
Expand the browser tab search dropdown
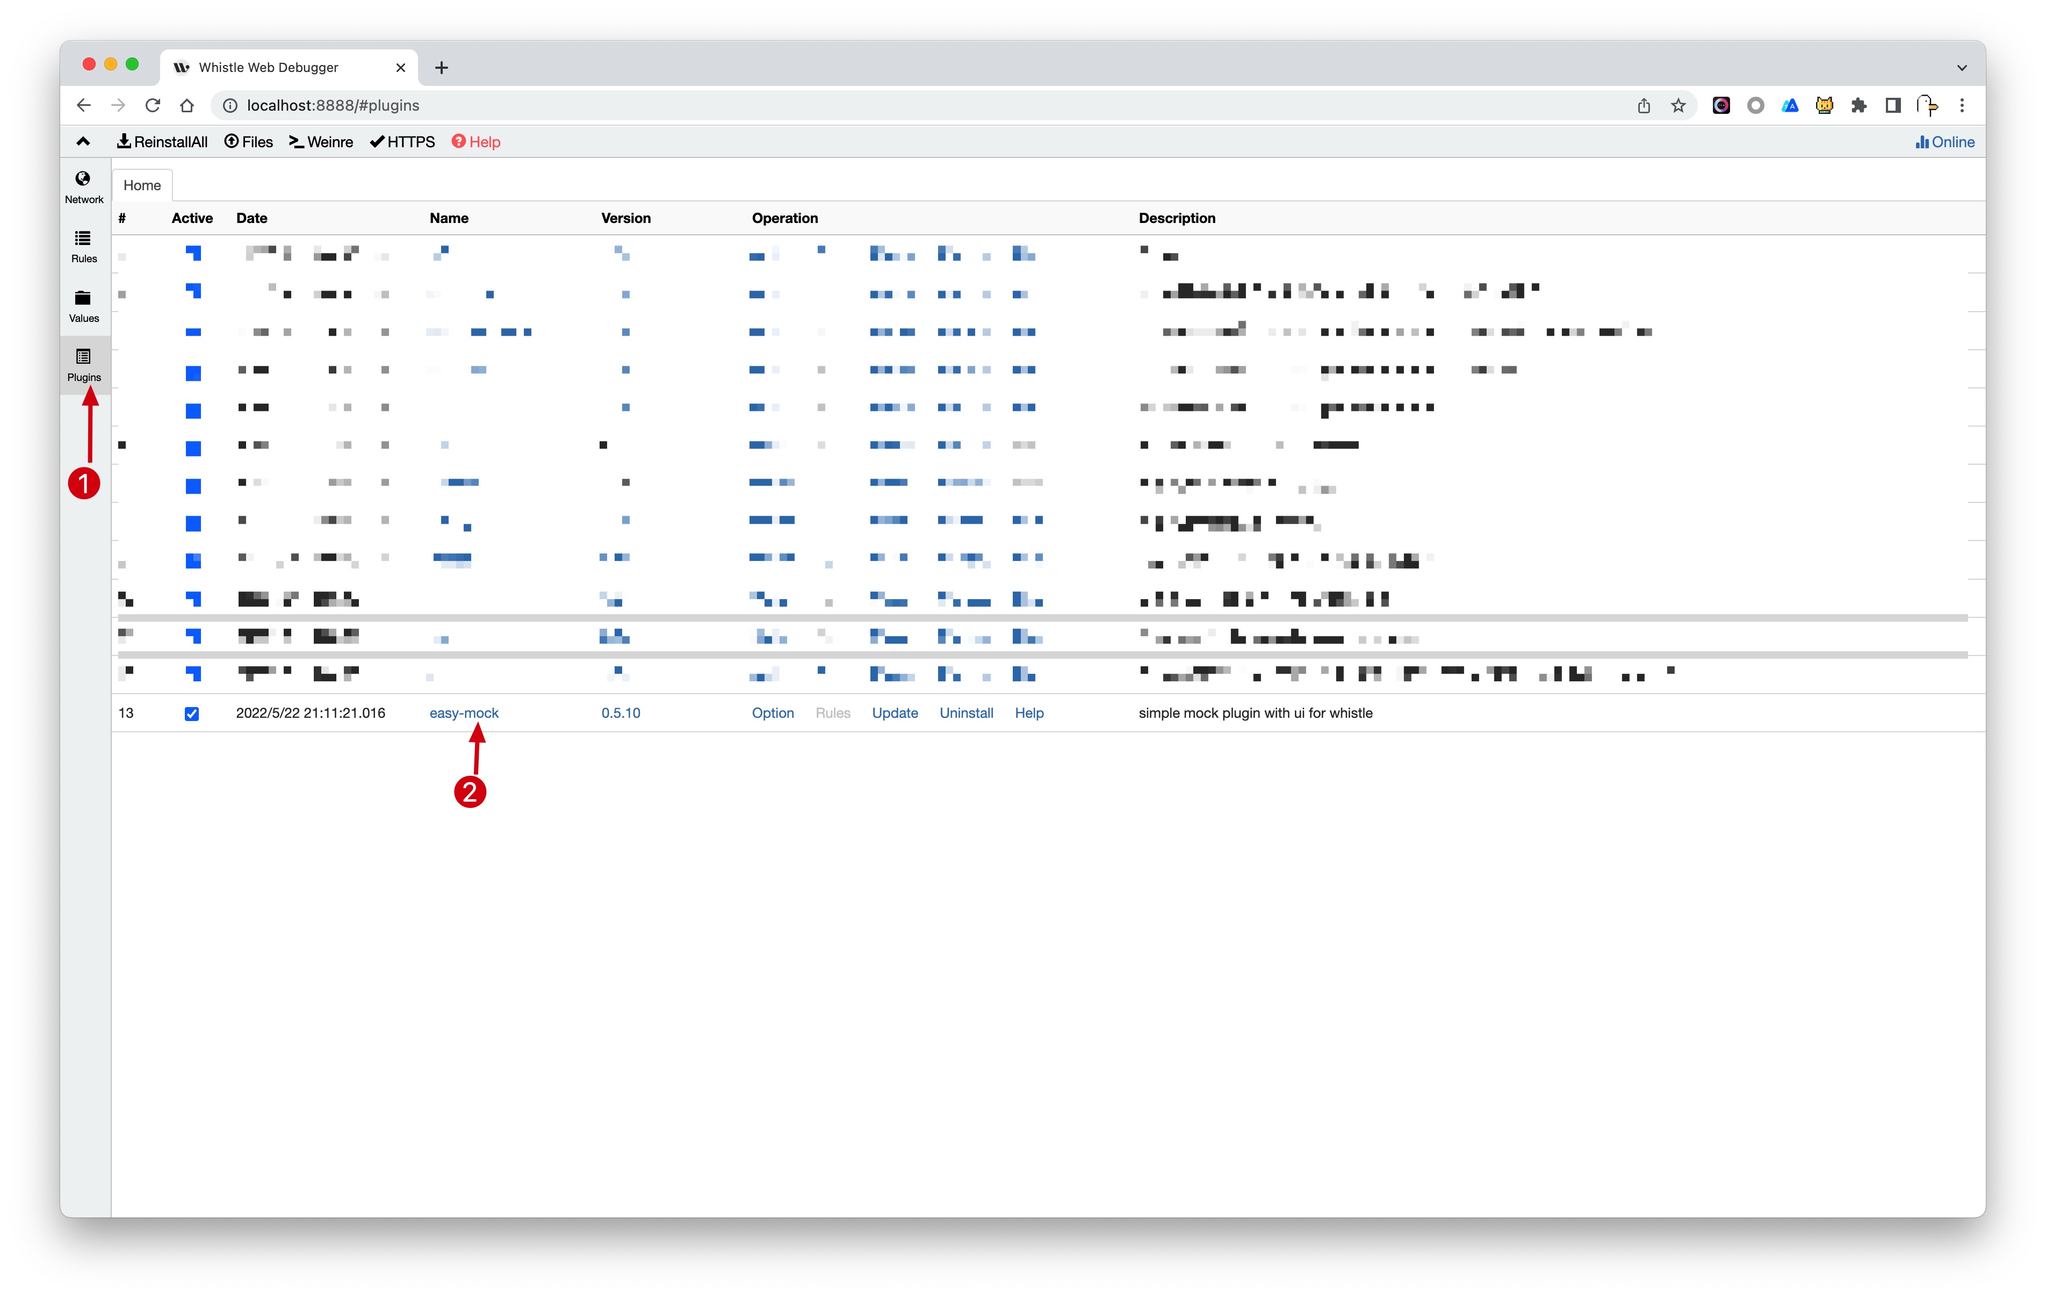[x=1961, y=68]
